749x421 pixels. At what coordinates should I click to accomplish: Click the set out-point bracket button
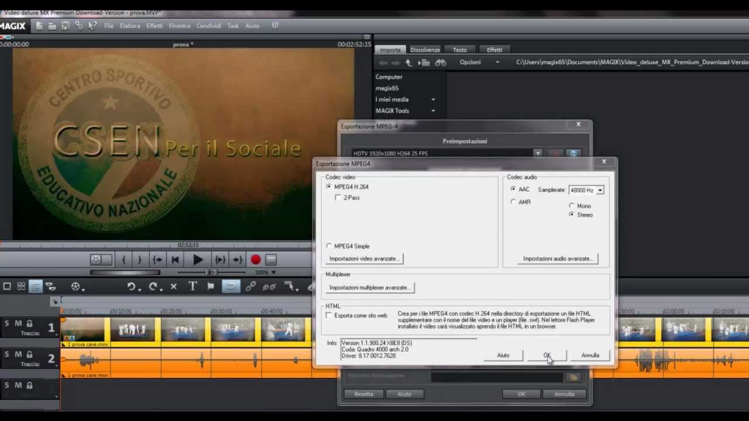coord(139,260)
